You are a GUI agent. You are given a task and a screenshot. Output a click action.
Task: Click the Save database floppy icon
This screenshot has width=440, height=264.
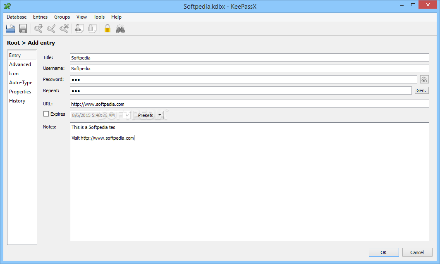coord(23,29)
